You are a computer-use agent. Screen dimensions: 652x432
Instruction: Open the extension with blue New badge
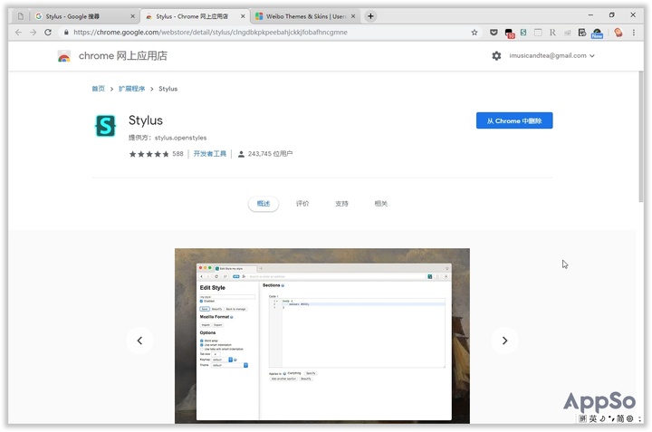pos(597,33)
